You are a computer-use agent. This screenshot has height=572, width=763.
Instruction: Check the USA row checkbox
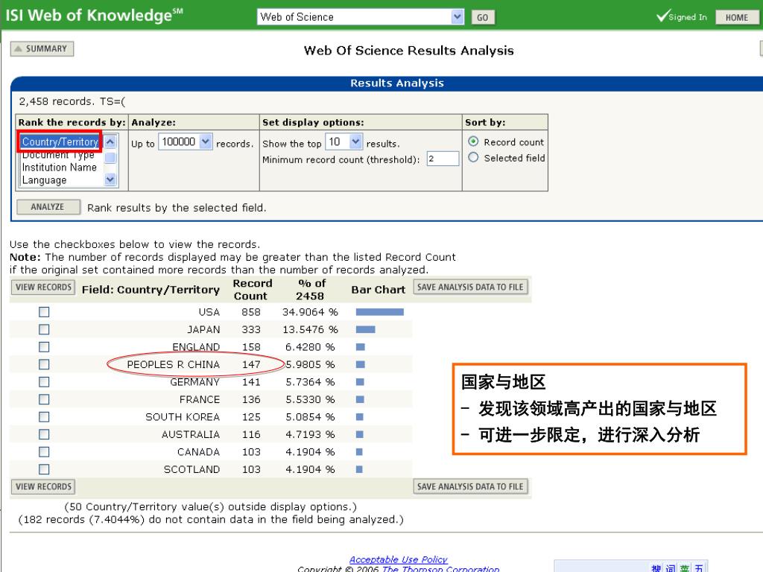point(44,312)
